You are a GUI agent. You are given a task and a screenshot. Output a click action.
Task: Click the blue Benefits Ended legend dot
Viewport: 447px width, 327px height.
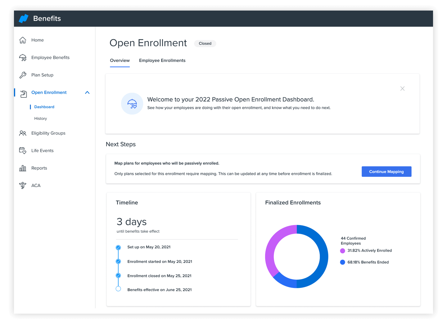tap(342, 262)
